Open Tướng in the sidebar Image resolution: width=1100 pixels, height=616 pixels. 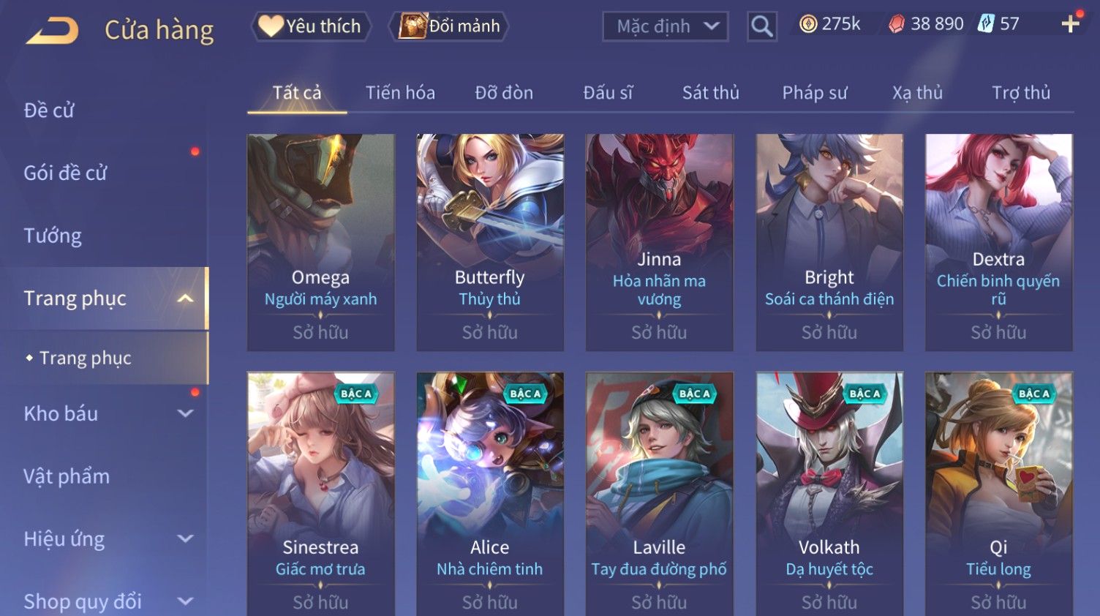pyautogui.click(x=53, y=236)
